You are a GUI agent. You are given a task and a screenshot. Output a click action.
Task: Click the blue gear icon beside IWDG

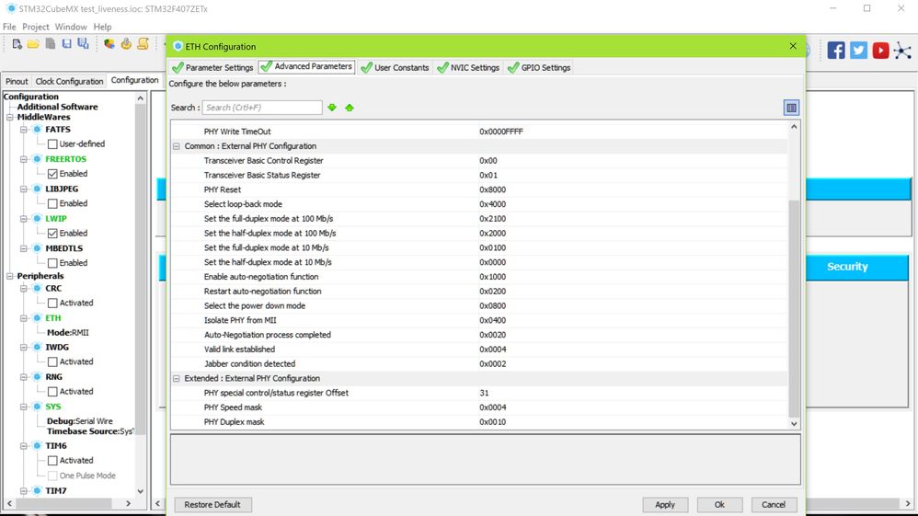click(x=37, y=348)
